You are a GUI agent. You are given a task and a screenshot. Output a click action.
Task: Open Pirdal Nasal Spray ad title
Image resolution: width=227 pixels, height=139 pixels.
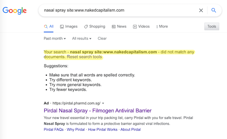point(98,111)
